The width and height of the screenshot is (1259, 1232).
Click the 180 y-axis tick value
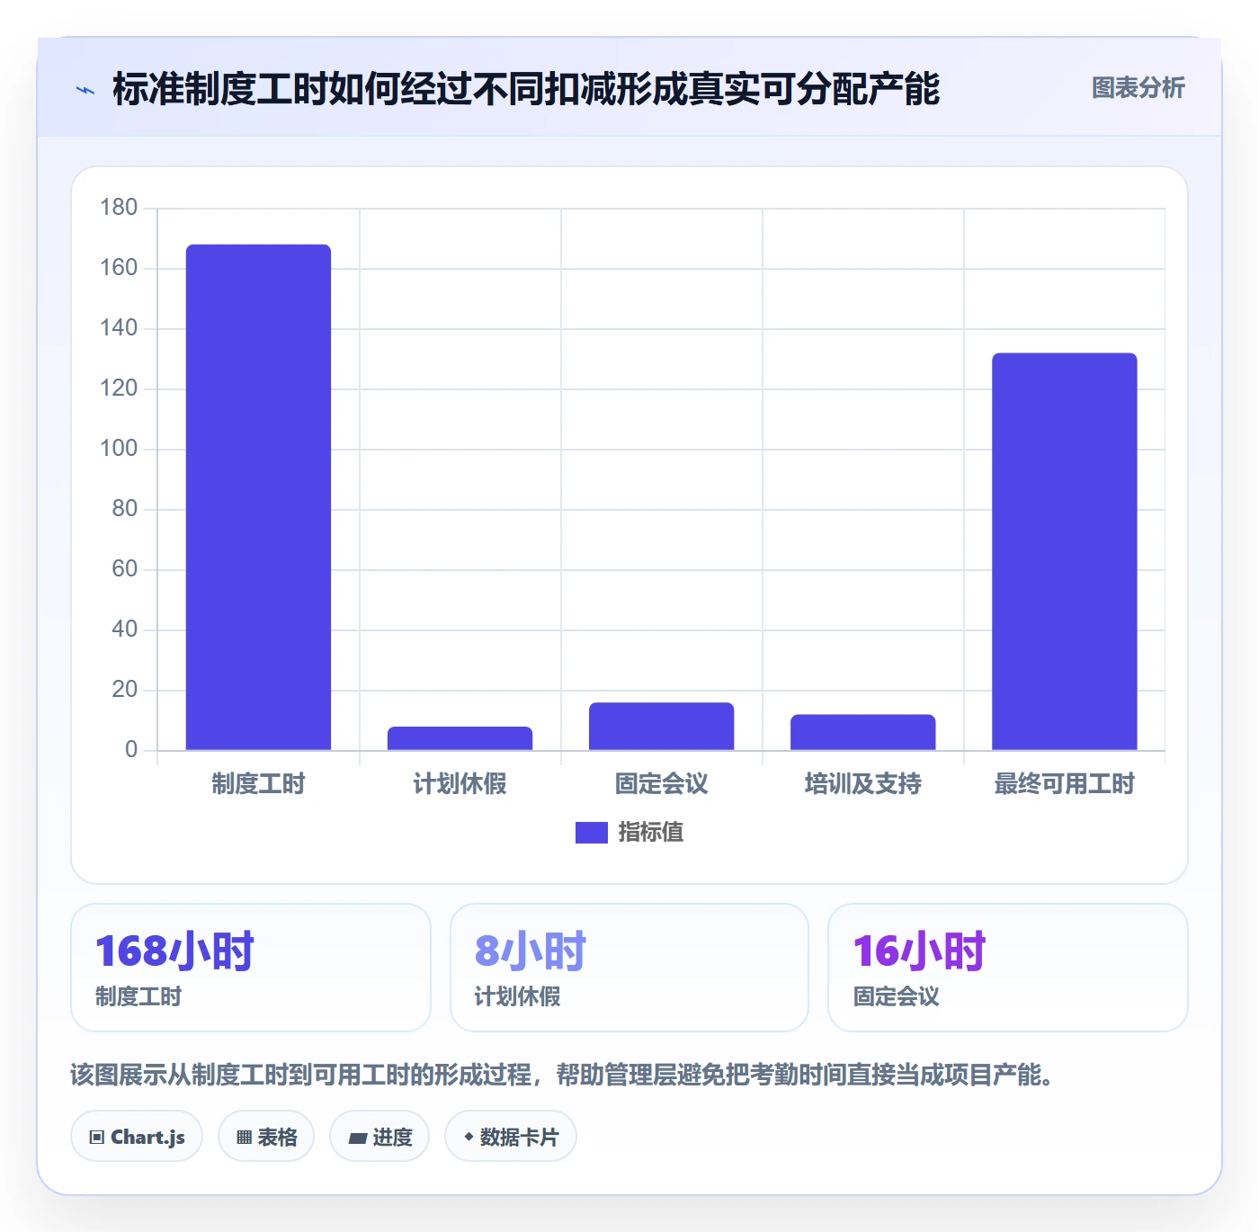[x=119, y=208]
